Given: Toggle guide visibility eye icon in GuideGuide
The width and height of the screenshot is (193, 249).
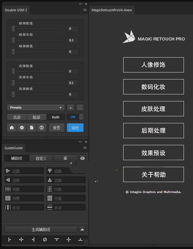Looking at the screenshot, I should 83,158.
